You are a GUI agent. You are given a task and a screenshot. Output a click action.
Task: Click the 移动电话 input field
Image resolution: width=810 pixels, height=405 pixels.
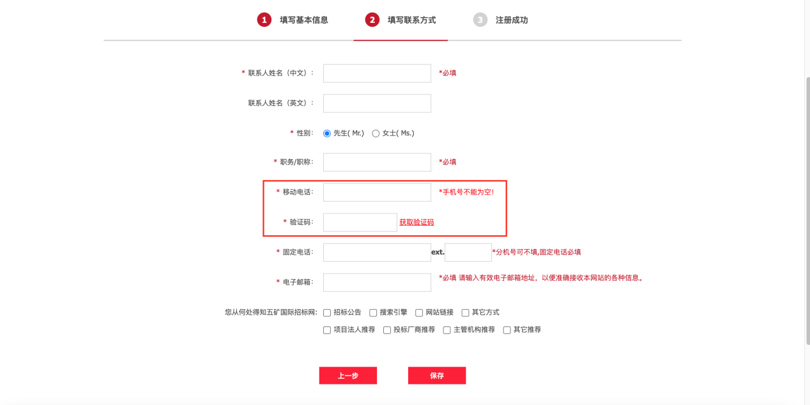[x=377, y=192]
